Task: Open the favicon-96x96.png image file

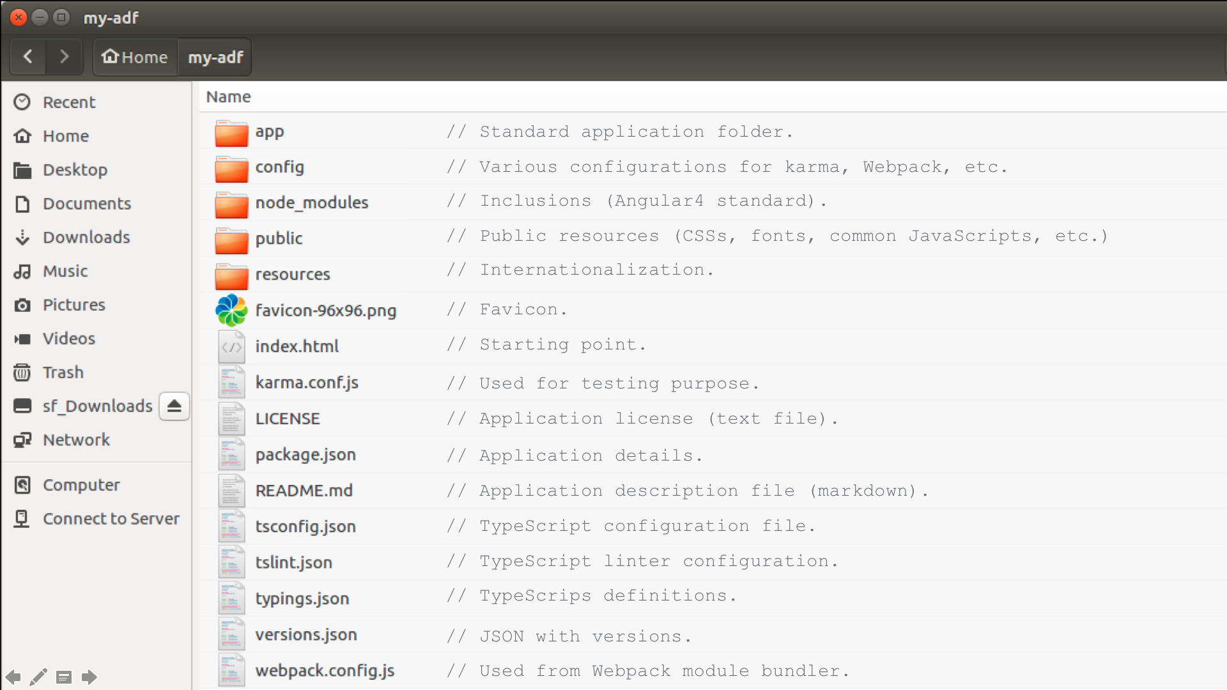Action: (x=325, y=310)
